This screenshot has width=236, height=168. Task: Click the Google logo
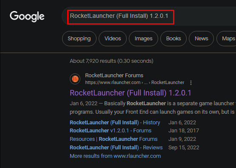click(27, 17)
